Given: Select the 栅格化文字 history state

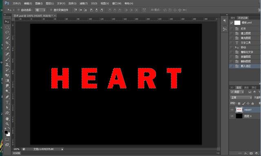Looking at the screenshot, I should tap(245, 52).
